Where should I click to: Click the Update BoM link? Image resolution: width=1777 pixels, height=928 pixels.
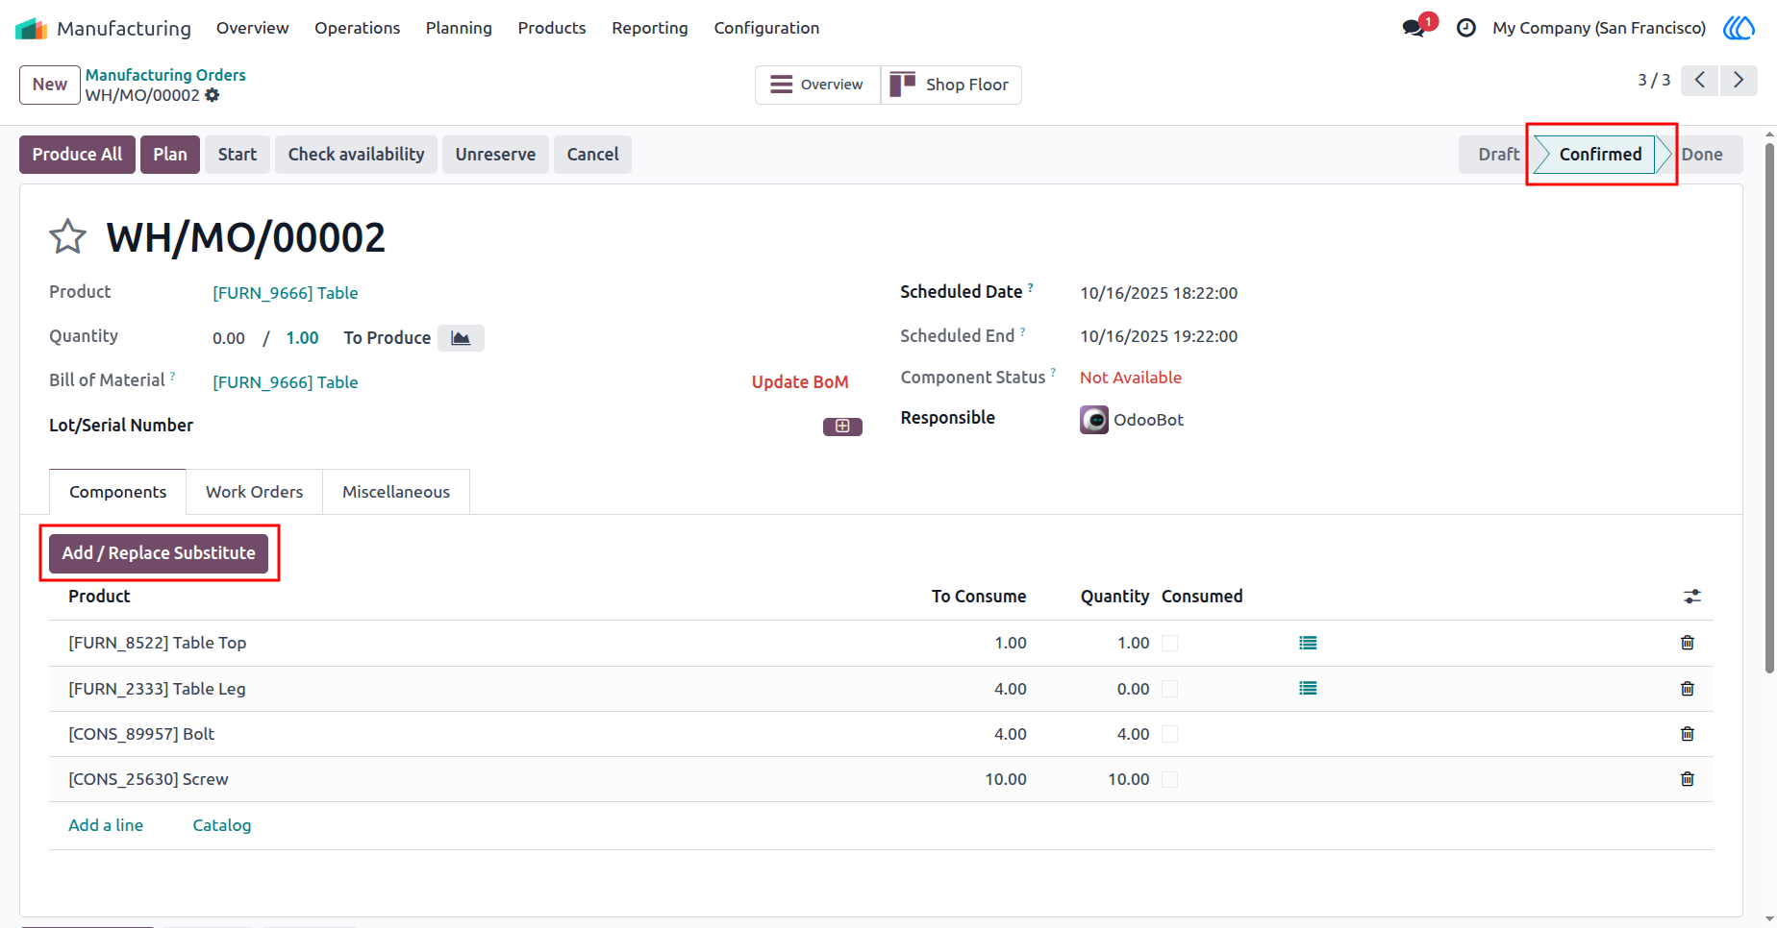[800, 382]
